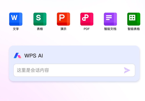The image size is (145, 101).
Task: Click the purple send arrow icon
Action: tap(127, 70)
